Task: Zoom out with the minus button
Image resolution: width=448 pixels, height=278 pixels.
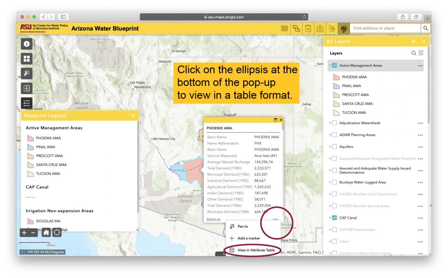Action: 33,233
